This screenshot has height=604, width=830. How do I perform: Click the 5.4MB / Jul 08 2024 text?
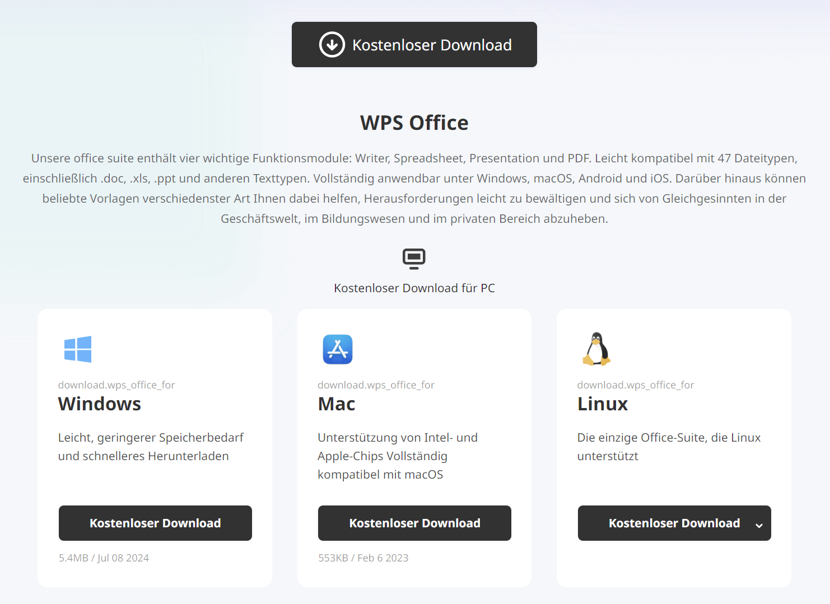(104, 558)
